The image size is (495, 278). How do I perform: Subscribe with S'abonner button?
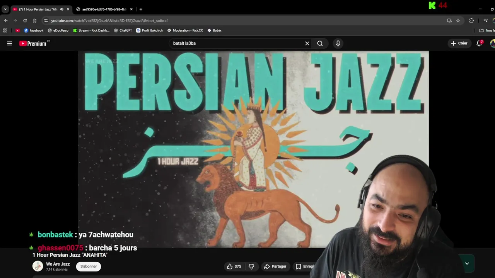pyautogui.click(x=89, y=266)
